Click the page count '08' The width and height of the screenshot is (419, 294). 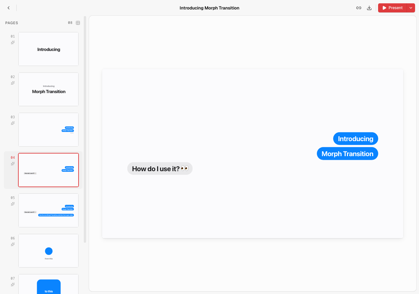(70, 23)
